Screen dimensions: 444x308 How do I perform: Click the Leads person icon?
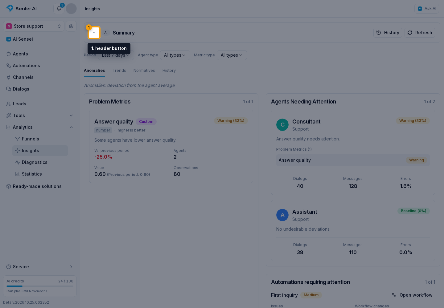click(x=9, y=104)
